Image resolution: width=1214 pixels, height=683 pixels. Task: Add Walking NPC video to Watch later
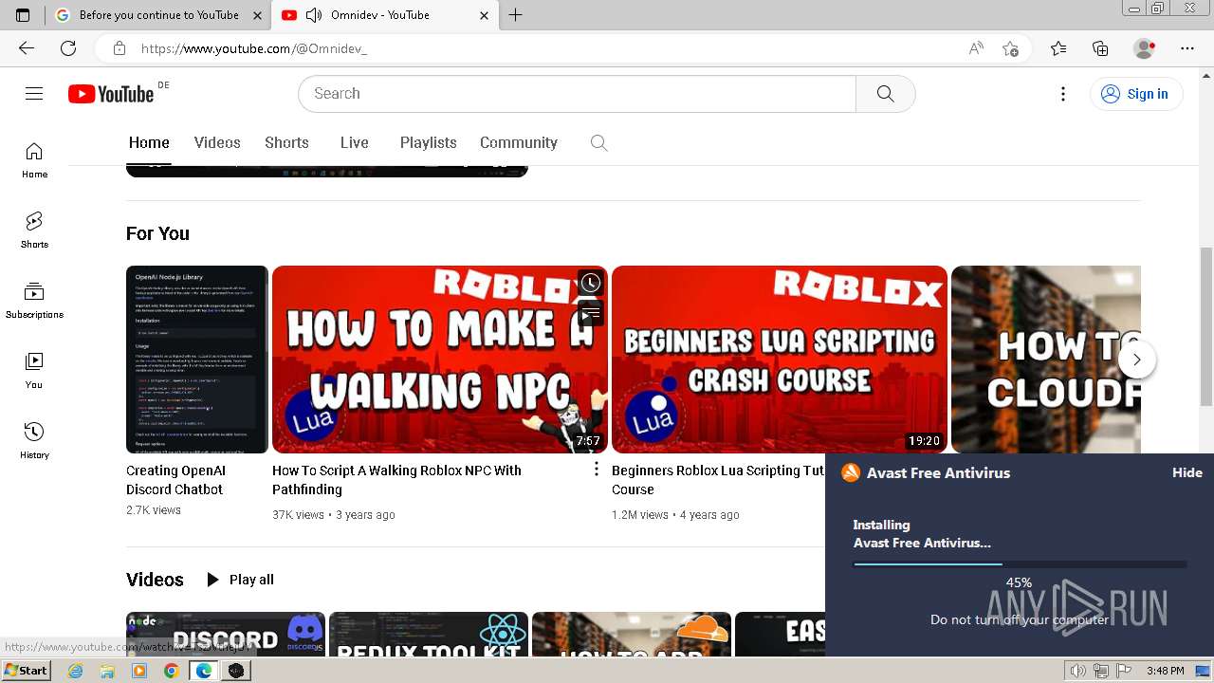pos(591,283)
